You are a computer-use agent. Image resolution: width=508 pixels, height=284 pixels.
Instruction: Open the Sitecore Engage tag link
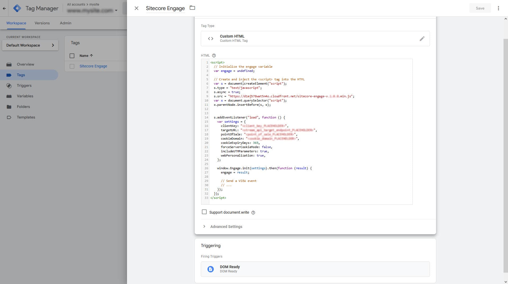point(93,66)
